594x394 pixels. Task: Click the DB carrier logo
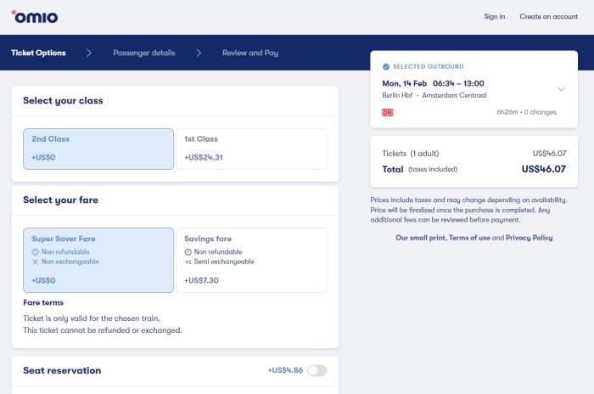[387, 112]
